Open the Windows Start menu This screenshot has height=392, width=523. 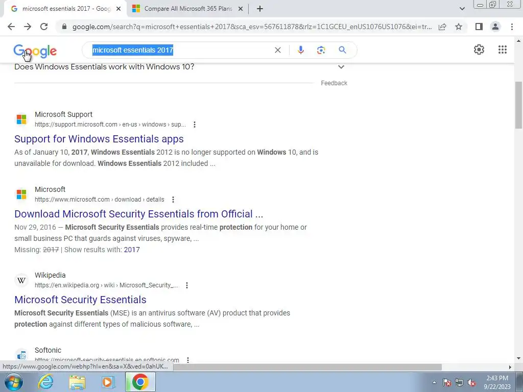tap(14, 382)
